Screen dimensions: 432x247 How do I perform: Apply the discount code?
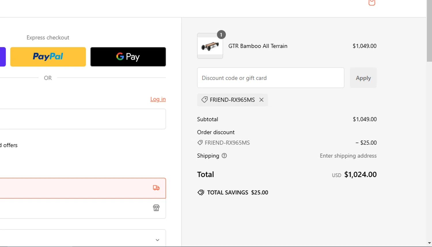[x=363, y=78]
